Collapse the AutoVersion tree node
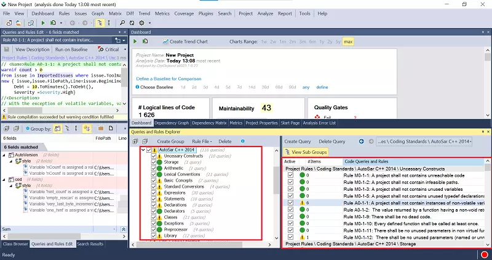Viewport: 492px width, 260px height. 4,155
